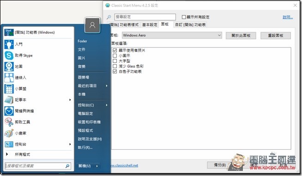Close the Classic Start Menu settings window
The image size is (302, 176).
[295, 5]
